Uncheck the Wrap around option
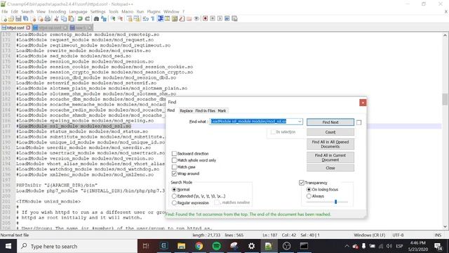 (174, 174)
